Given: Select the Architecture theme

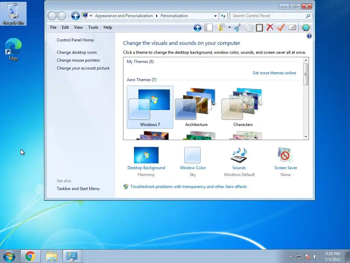Looking at the screenshot, I should pyautogui.click(x=197, y=107).
